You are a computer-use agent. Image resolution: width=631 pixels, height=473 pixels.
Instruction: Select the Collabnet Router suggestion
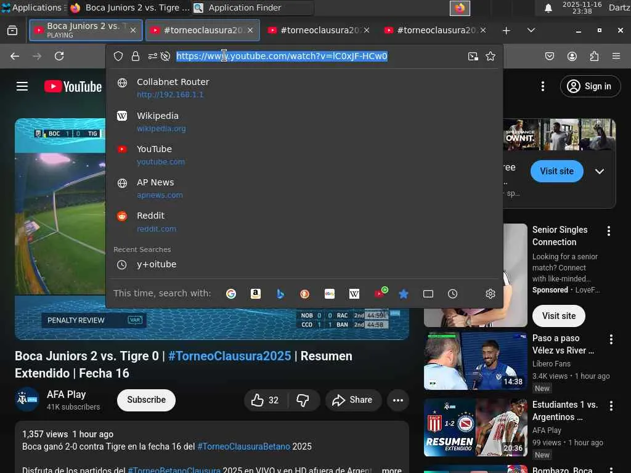[x=304, y=87]
